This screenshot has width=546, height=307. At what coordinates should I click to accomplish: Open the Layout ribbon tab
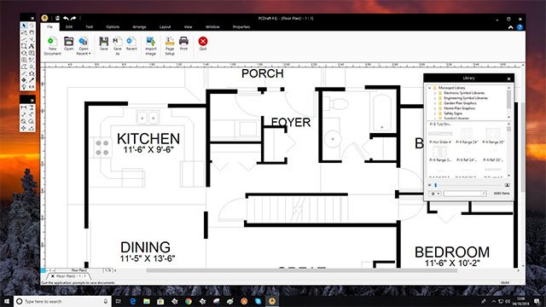pos(165,26)
